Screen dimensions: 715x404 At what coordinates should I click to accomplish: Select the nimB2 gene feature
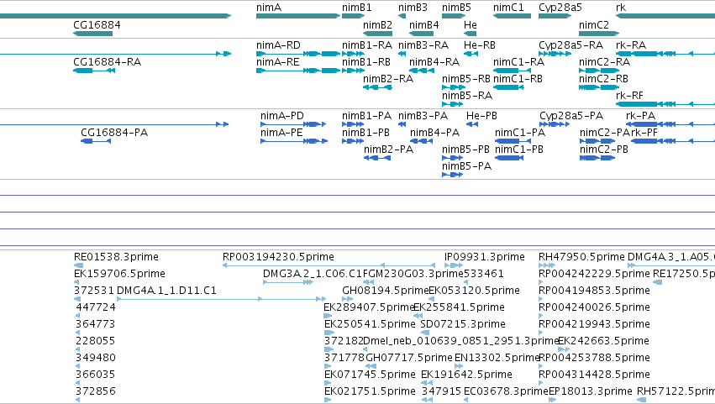tap(377, 34)
